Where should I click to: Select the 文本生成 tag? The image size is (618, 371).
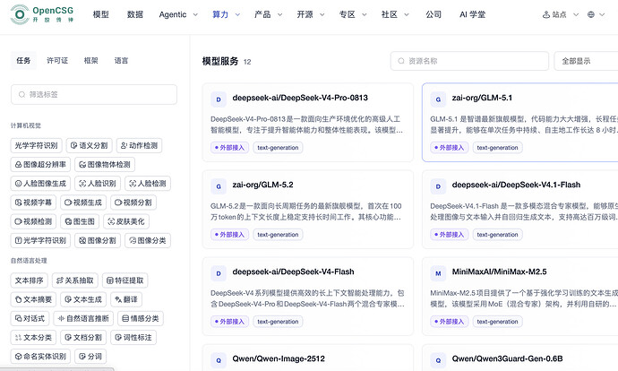(x=83, y=299)
